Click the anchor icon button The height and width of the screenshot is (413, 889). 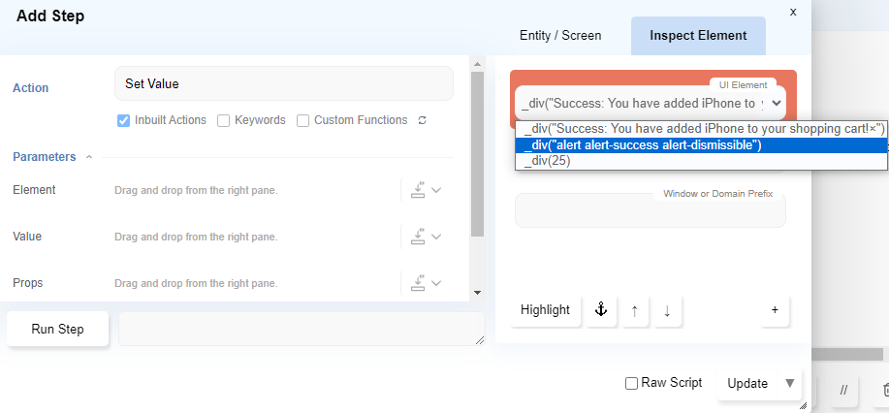tap(600, 310)
